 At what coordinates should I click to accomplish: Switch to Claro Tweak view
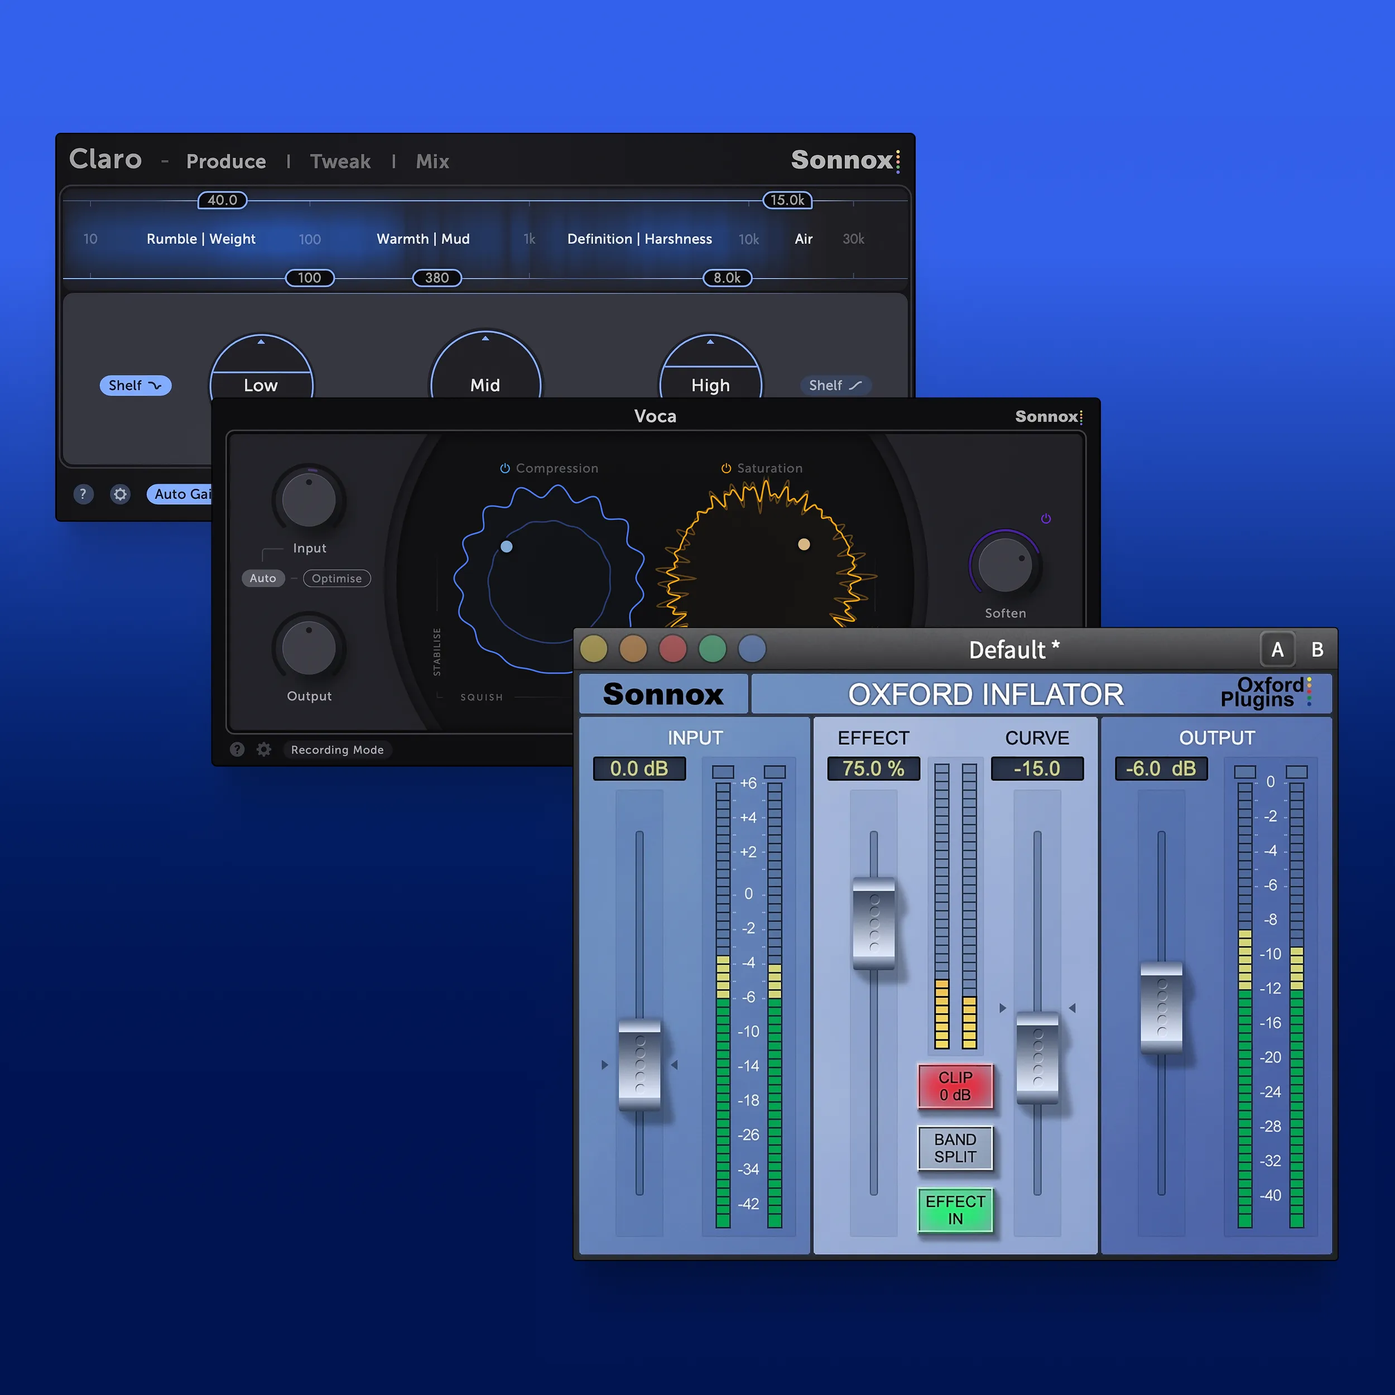(x=340, y=161)
